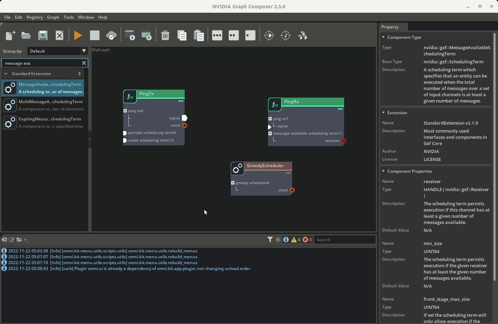498x324 pixels.
Task: Open the PingTx node three-dot menu
Action: (x=181, y=101)
